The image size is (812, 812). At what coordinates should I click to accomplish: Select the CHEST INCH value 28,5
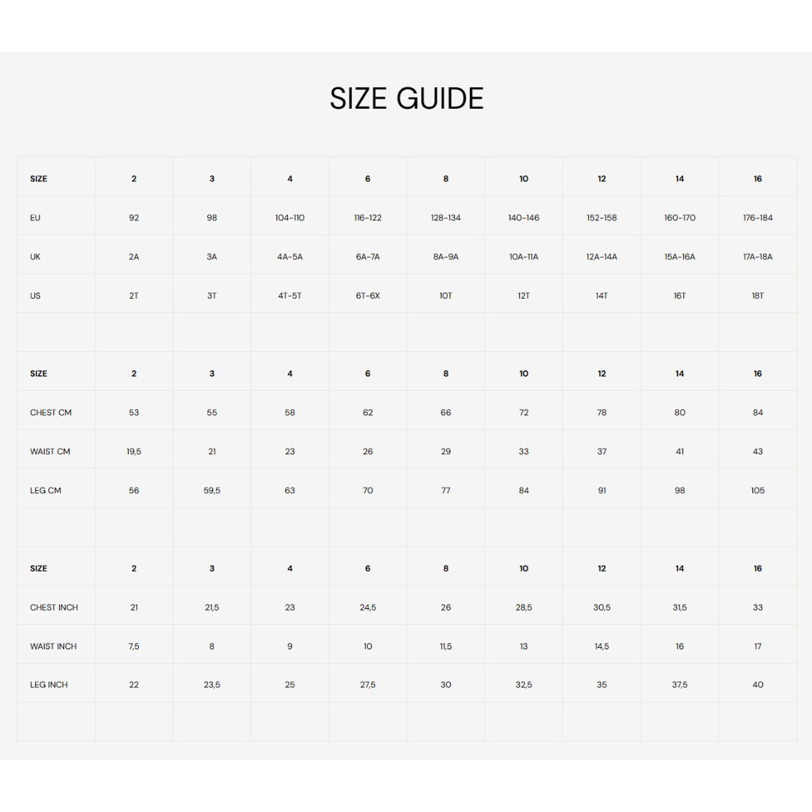click(x=523, y=607)
